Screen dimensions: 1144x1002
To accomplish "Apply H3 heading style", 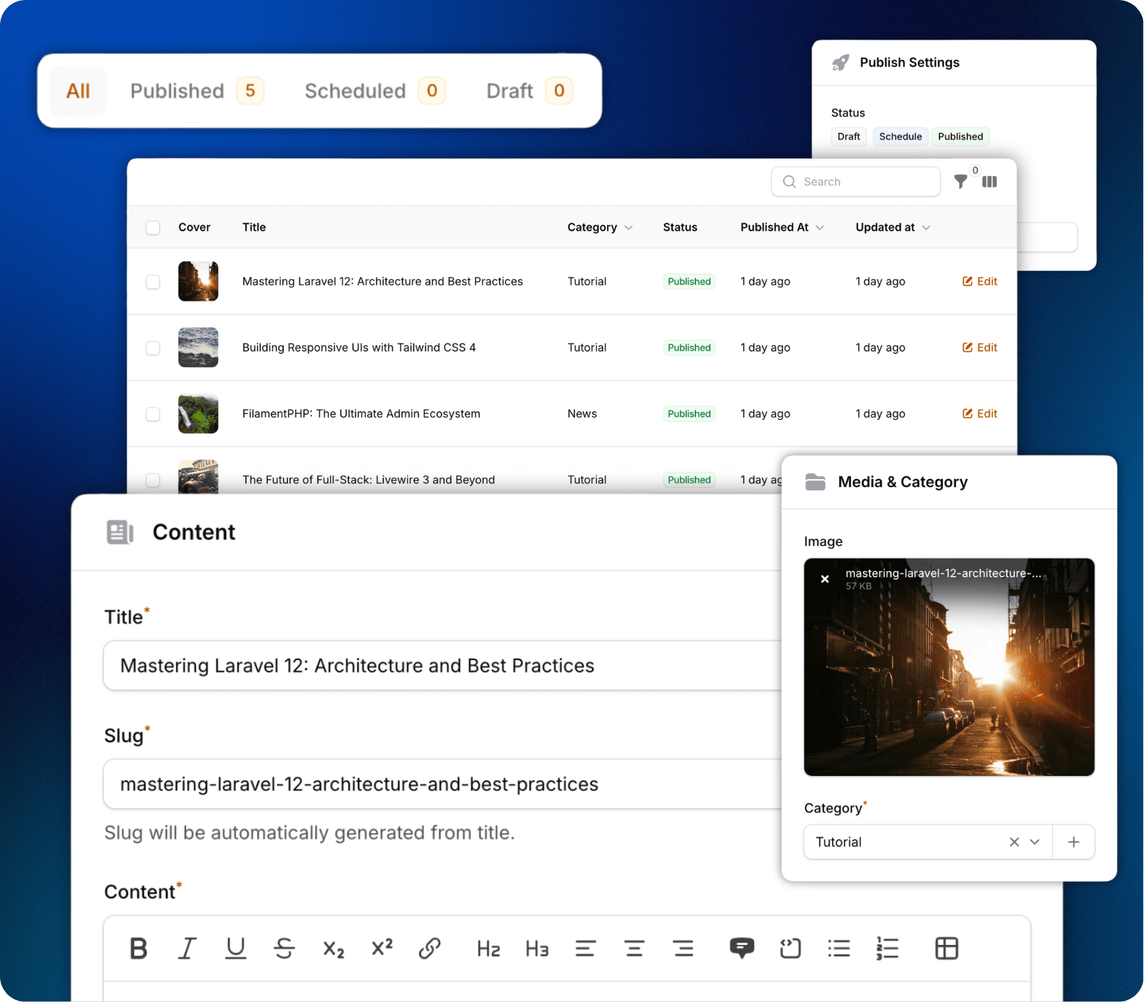I will click(537, 949).
